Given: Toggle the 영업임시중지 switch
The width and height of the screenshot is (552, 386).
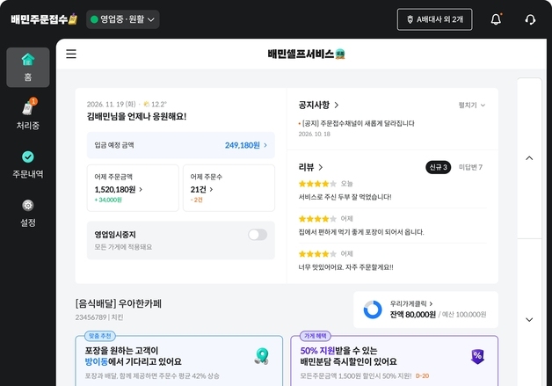Looking at the screenshot, I should click(258, 235).
